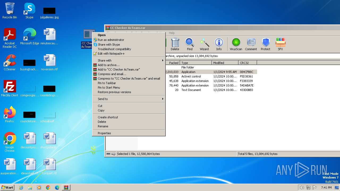The height and width of the screenshot is (191, 340).
Task: Click the Delete toolbar icon in WinRAR
Action: click(x=175, y=44)
